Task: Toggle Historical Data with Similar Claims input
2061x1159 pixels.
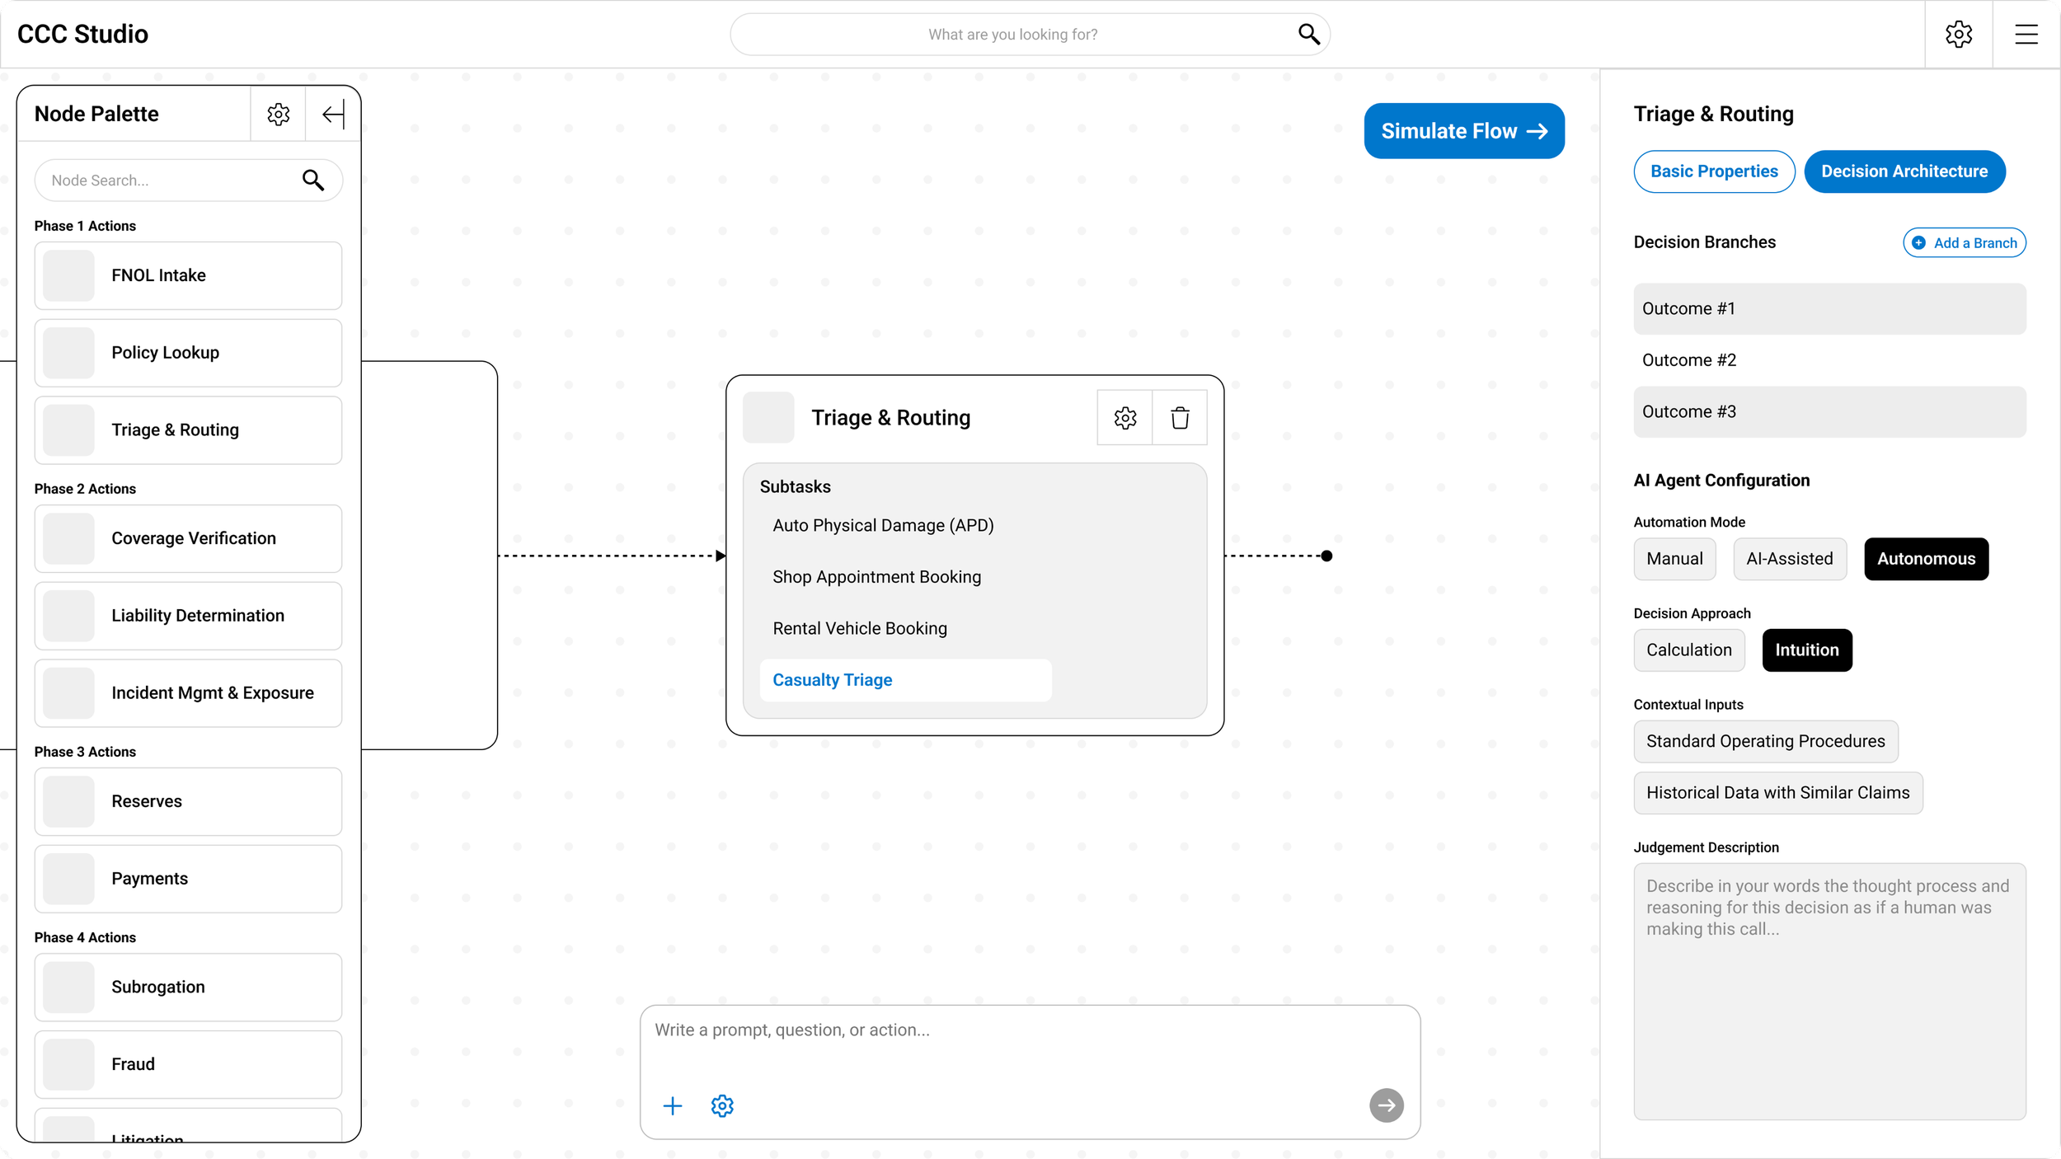Action: [1777, 793]
